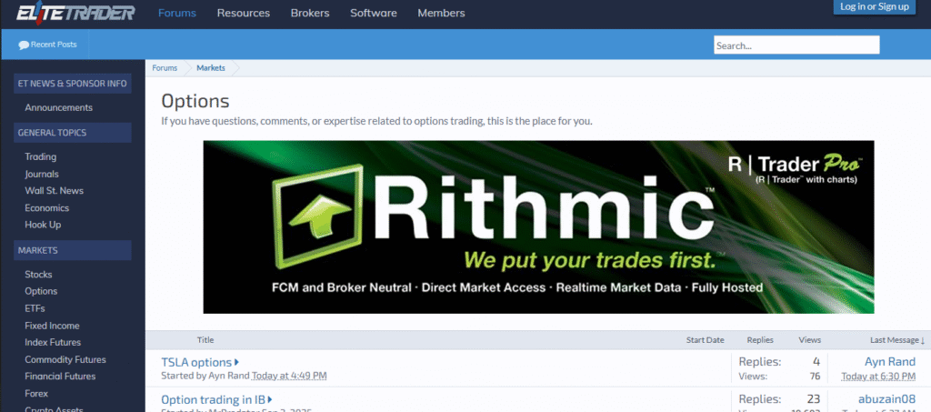Open Markets section header in sidebar
Screen dimensions: 931x412
pos(73,250)
